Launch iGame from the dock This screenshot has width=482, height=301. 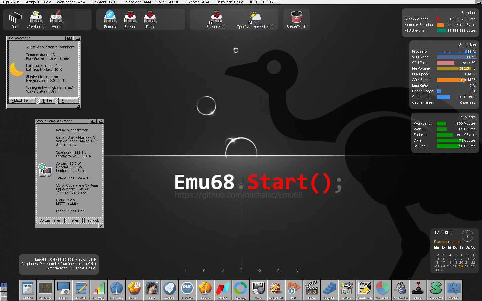click(418, 290)
